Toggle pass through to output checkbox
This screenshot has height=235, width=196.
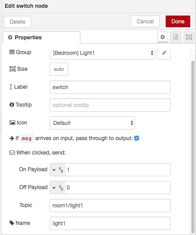137,138
